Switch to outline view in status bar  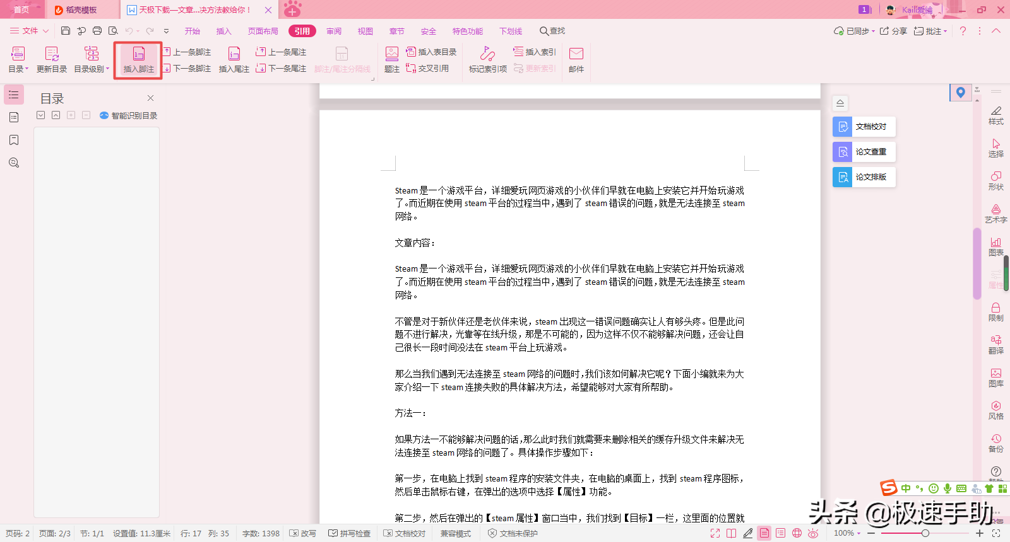point(781,533)
